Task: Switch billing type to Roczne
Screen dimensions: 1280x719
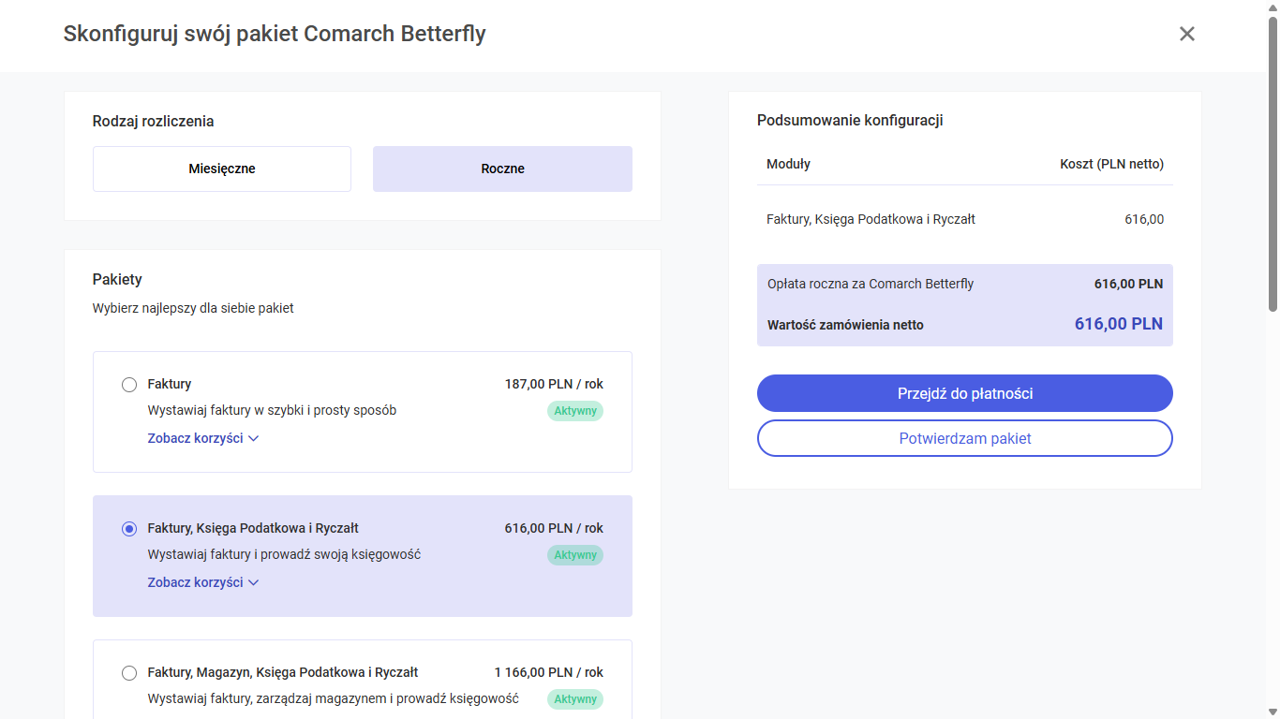Action: click(502, 169)
